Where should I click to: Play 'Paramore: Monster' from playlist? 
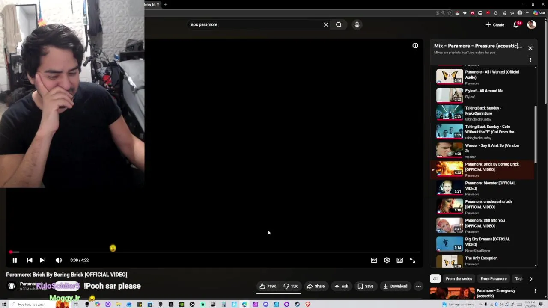click(x=482, y=188)
